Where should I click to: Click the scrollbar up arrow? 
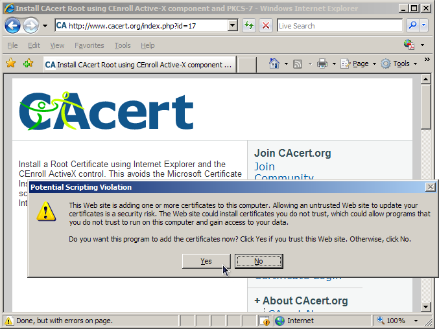click(425, 80)
